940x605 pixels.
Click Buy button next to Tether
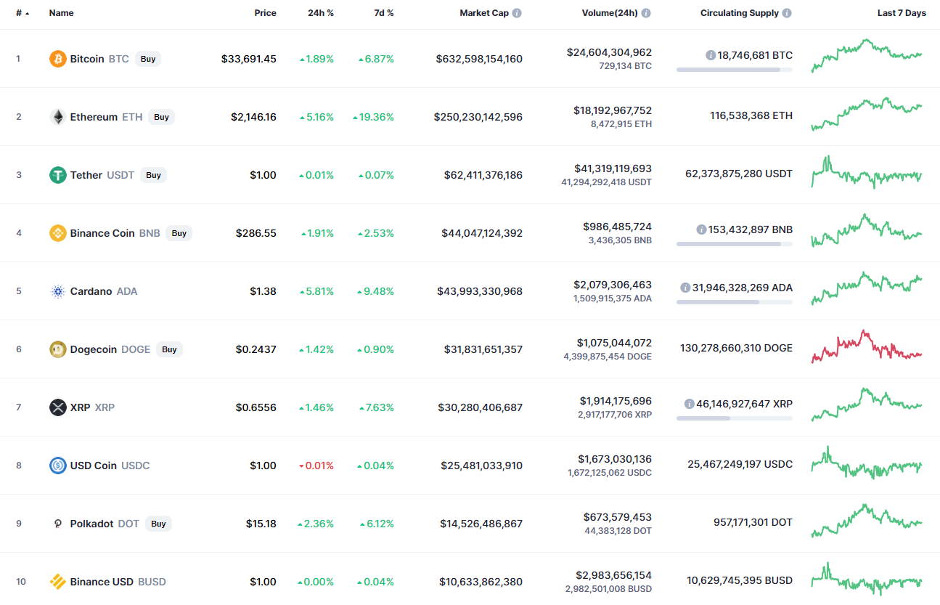153,175
